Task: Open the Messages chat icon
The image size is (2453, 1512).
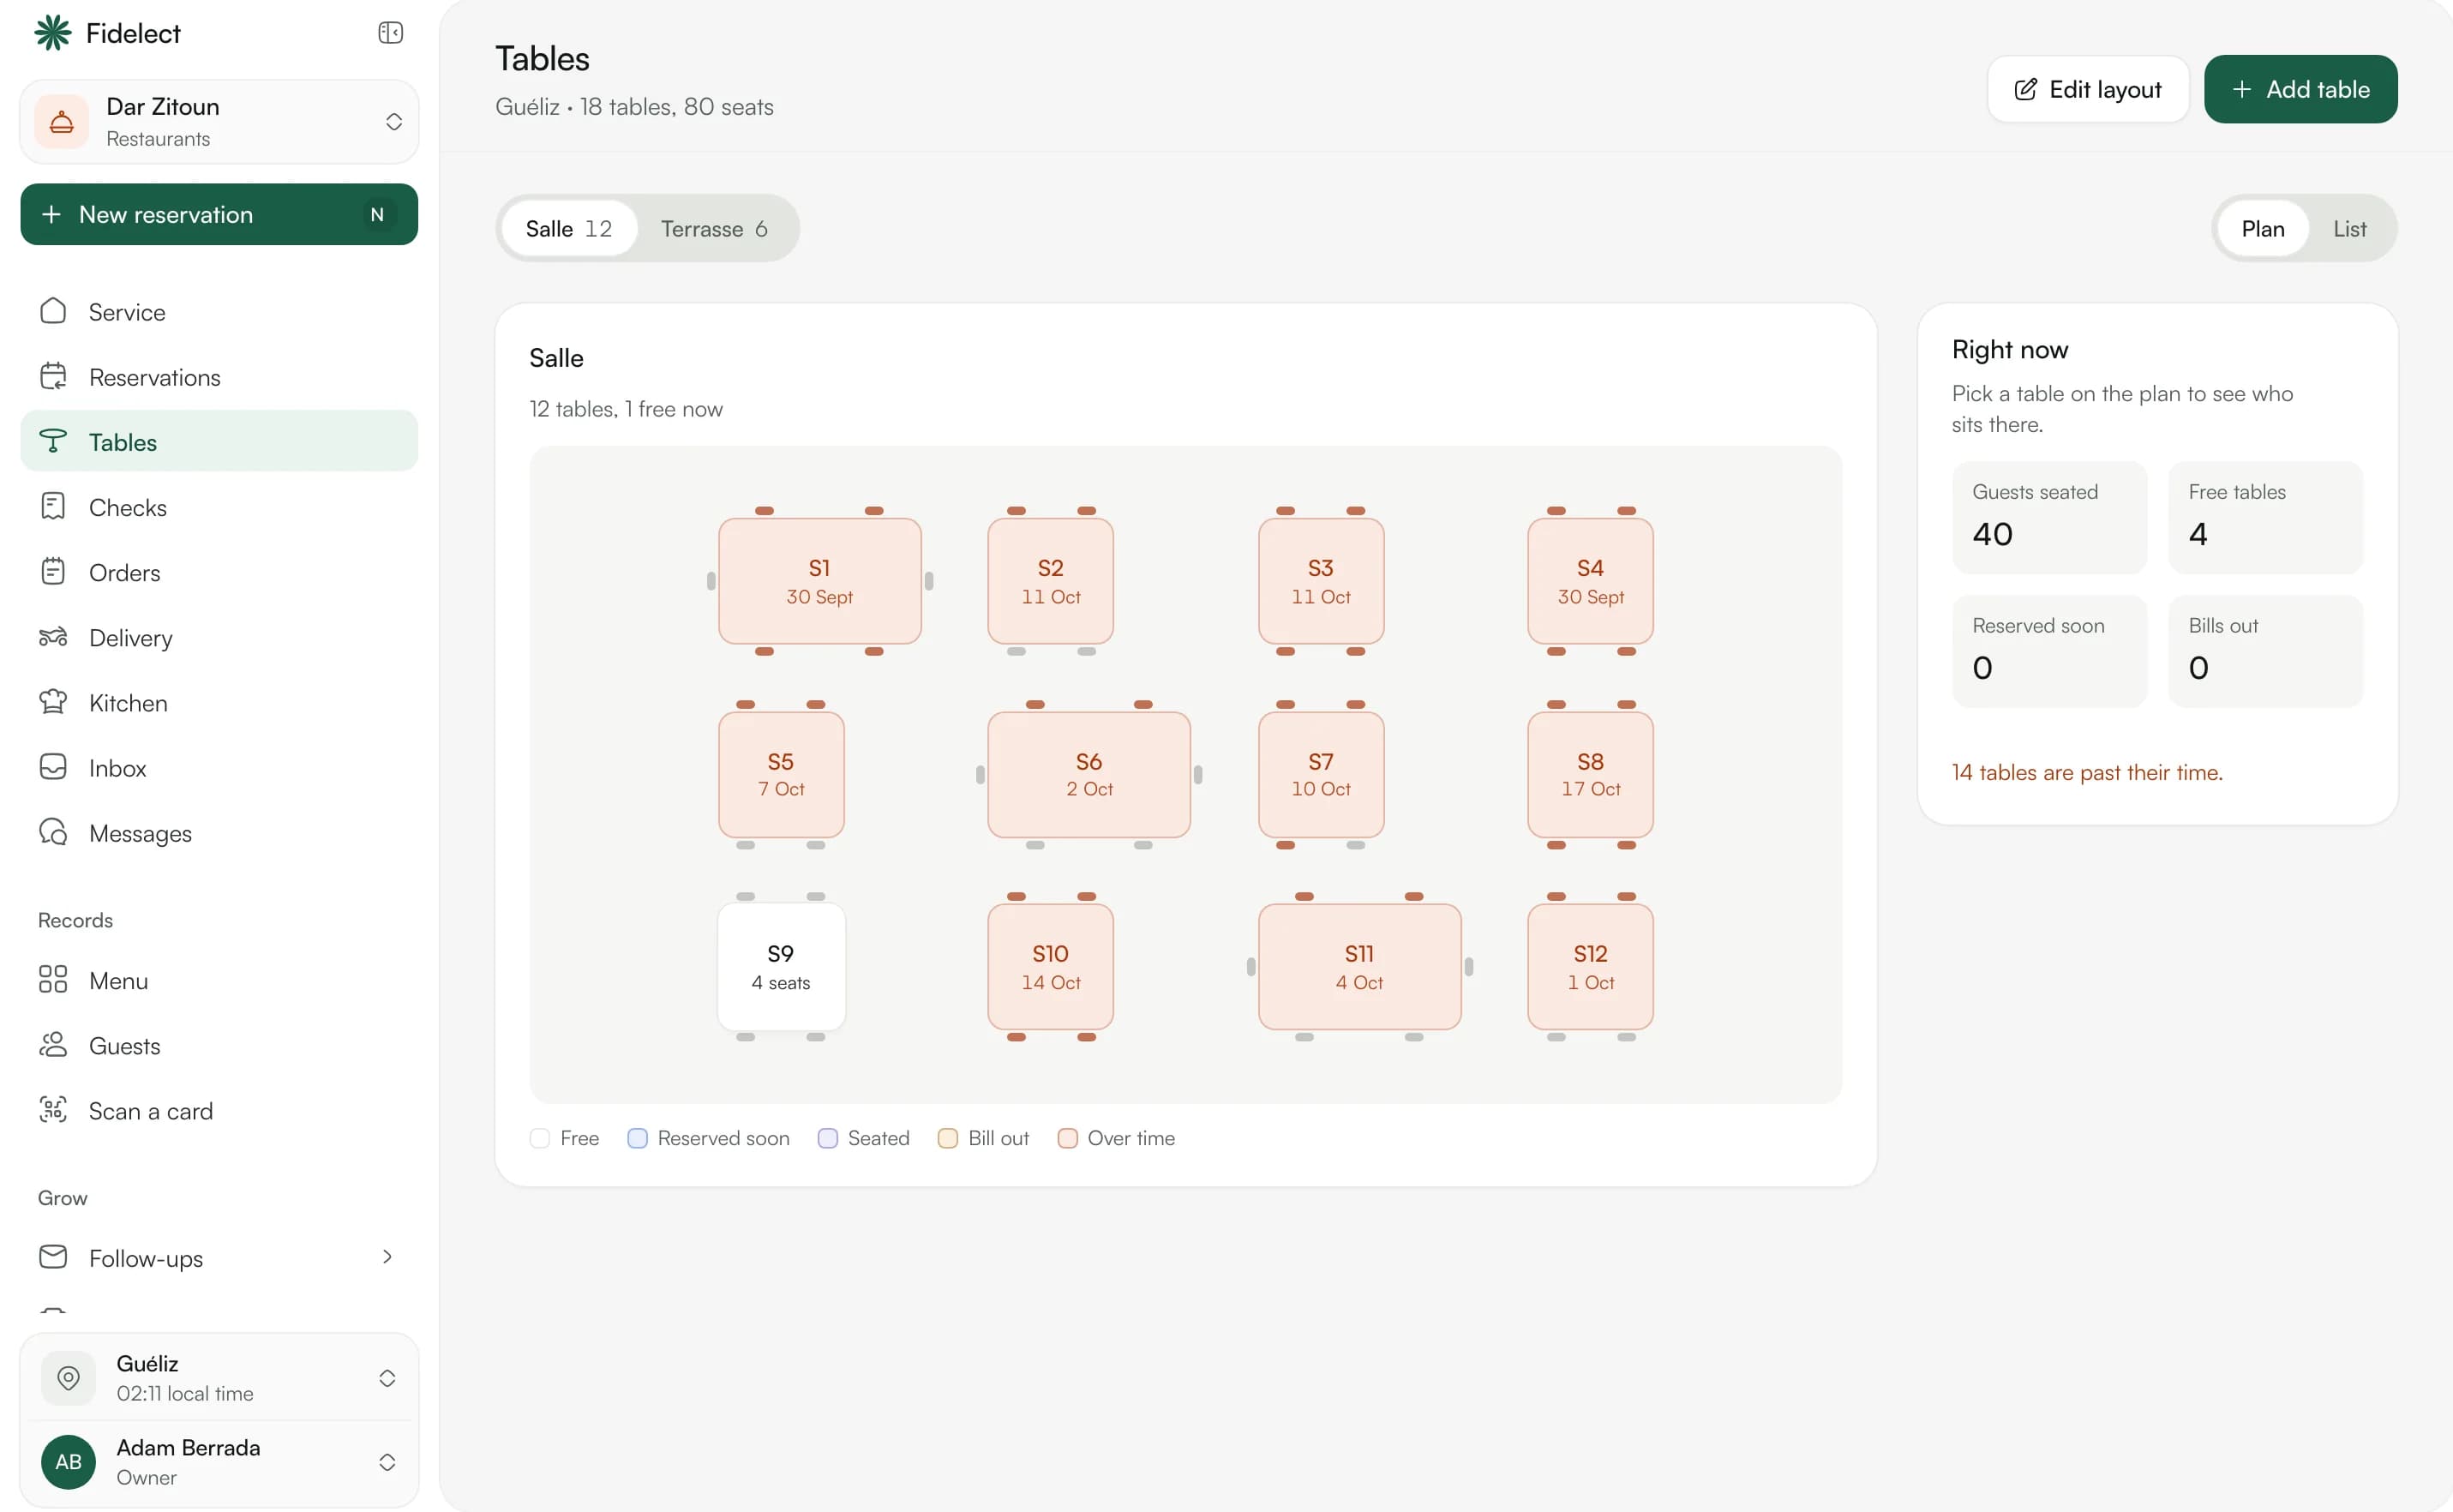Action: (53, 832)
